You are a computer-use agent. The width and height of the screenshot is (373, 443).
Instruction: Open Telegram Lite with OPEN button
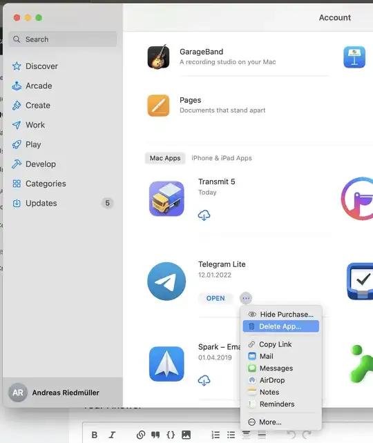point(216,298)
